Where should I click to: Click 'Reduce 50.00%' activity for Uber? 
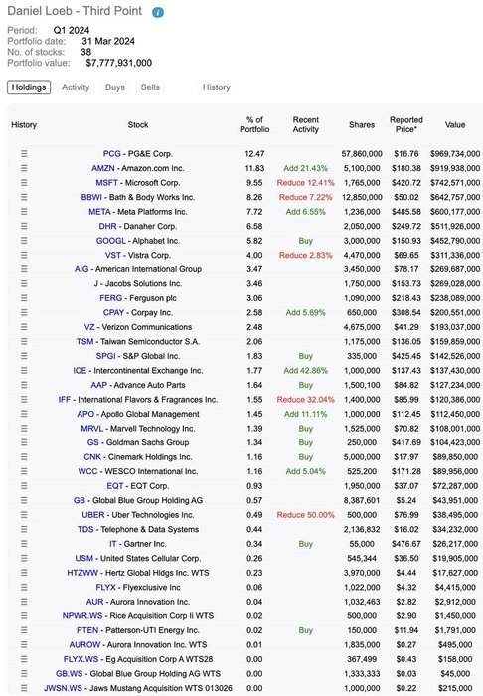pos(305,515)
